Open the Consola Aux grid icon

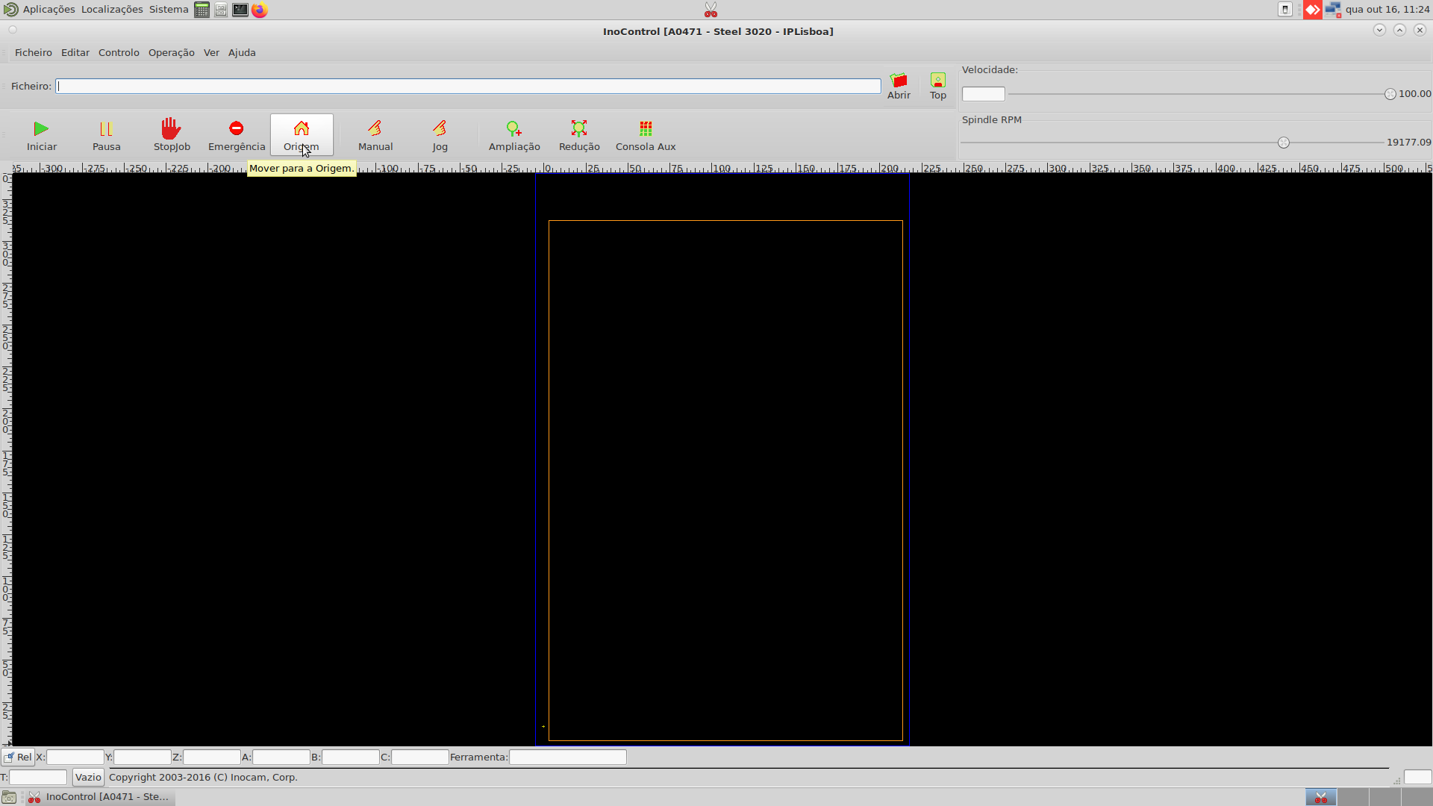point(646,128)
